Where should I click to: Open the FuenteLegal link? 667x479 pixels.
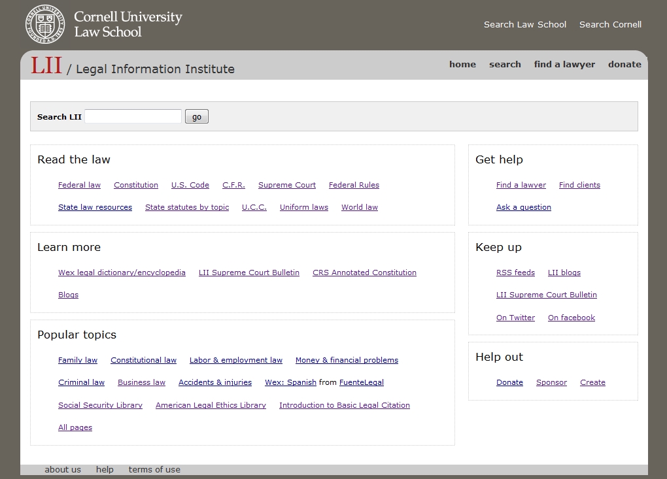point(361,382)
